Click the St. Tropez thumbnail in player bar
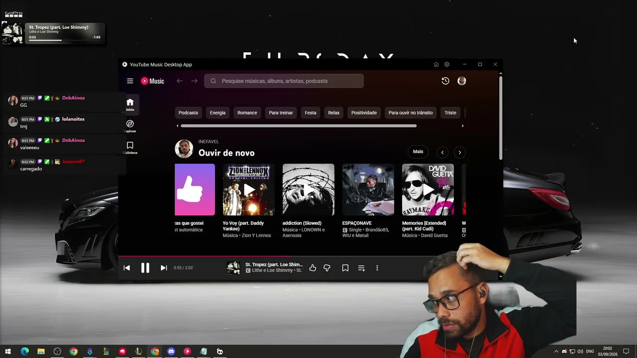637x358 pixels. tap(233, 268)
